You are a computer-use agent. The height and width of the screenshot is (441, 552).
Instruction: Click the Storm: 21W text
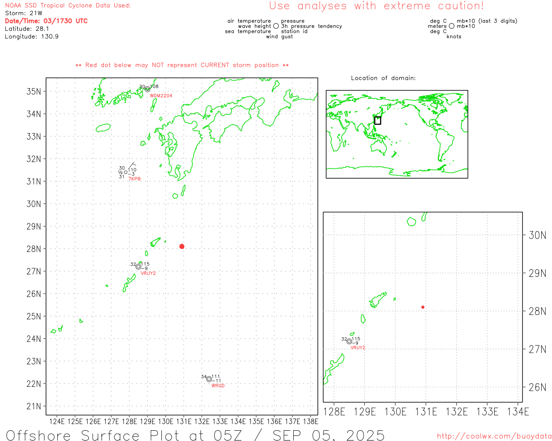[24, 13]
